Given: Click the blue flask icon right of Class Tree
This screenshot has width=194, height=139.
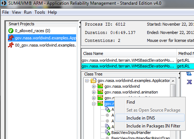Looking at the screenshot, I should tap(189, 74).
